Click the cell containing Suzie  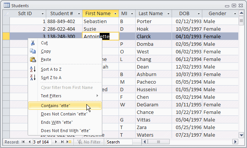tap(100, 29)
